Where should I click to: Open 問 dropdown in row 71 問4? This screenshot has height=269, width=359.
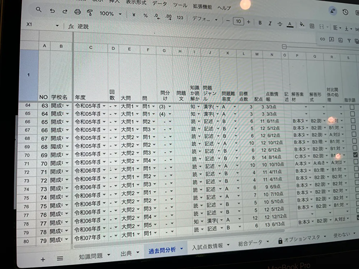click(x=154, y=160)
